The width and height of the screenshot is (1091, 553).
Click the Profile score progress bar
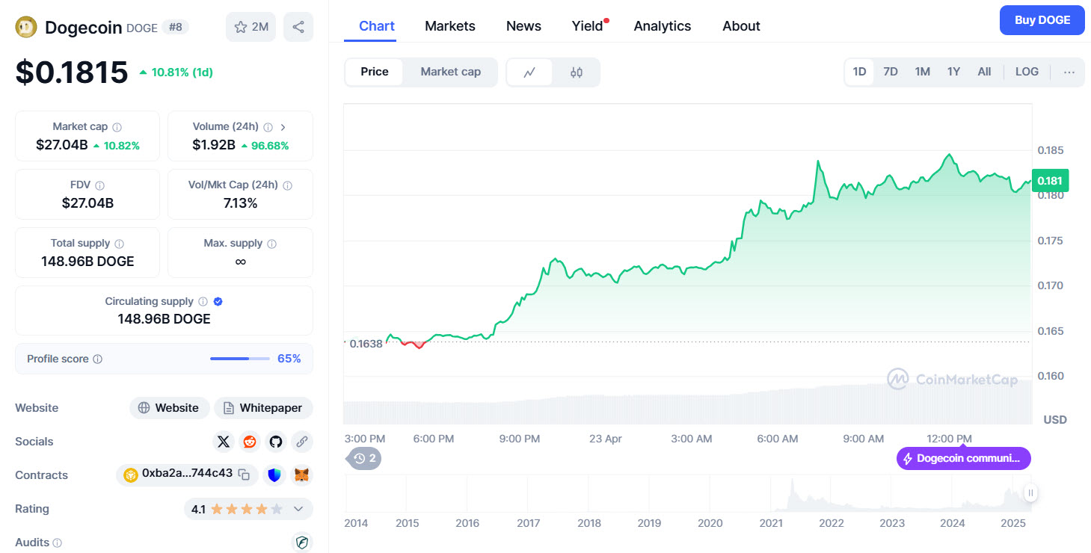coord(240,359)
